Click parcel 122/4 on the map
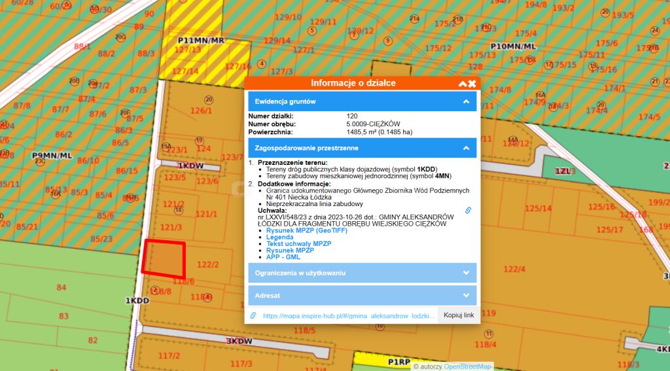 click(x=514, y=269)
